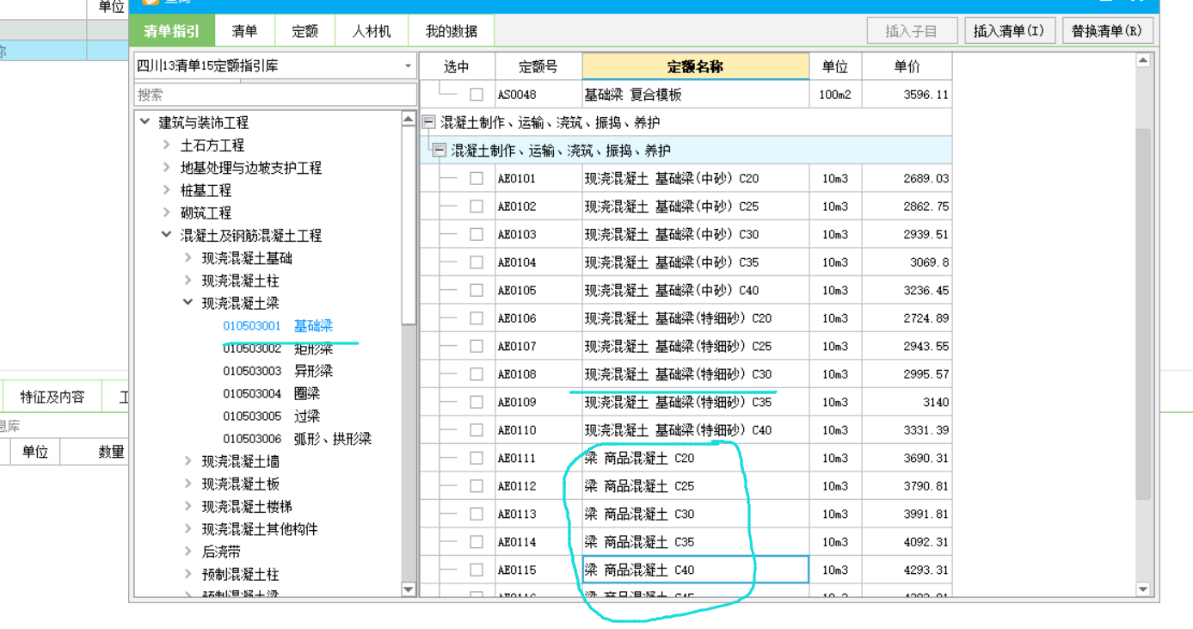Select 梁 商品混凝土 C40 cell
Screen dimensions: 1193x629
[695, 570]
